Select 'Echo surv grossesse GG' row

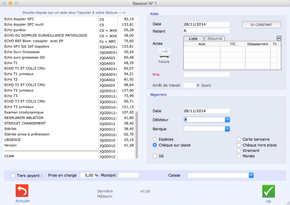tap(69, 58)
